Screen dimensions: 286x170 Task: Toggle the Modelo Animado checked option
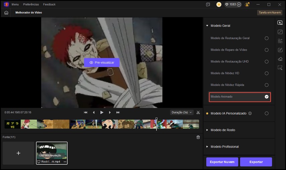(x=267, y=96)
